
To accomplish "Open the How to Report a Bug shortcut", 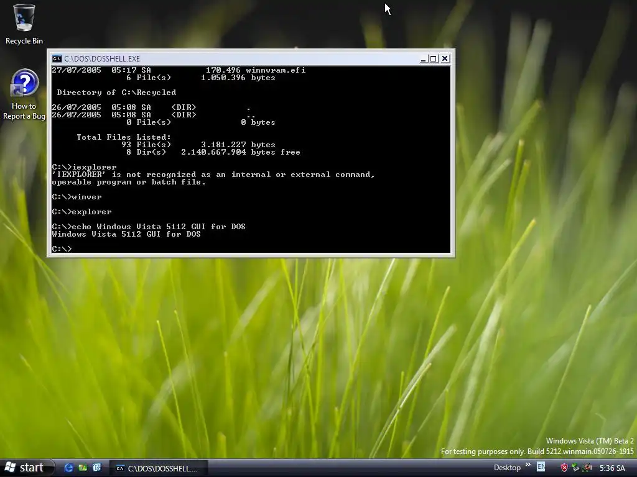I will [24, 95].
